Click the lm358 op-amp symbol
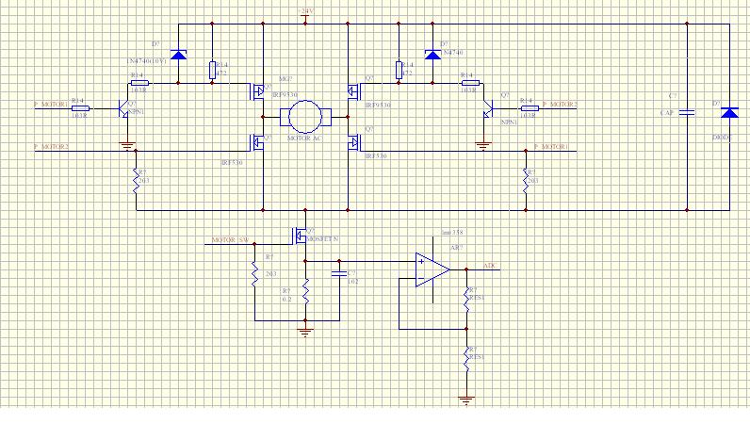750x424 pixels. click(432, 269)
